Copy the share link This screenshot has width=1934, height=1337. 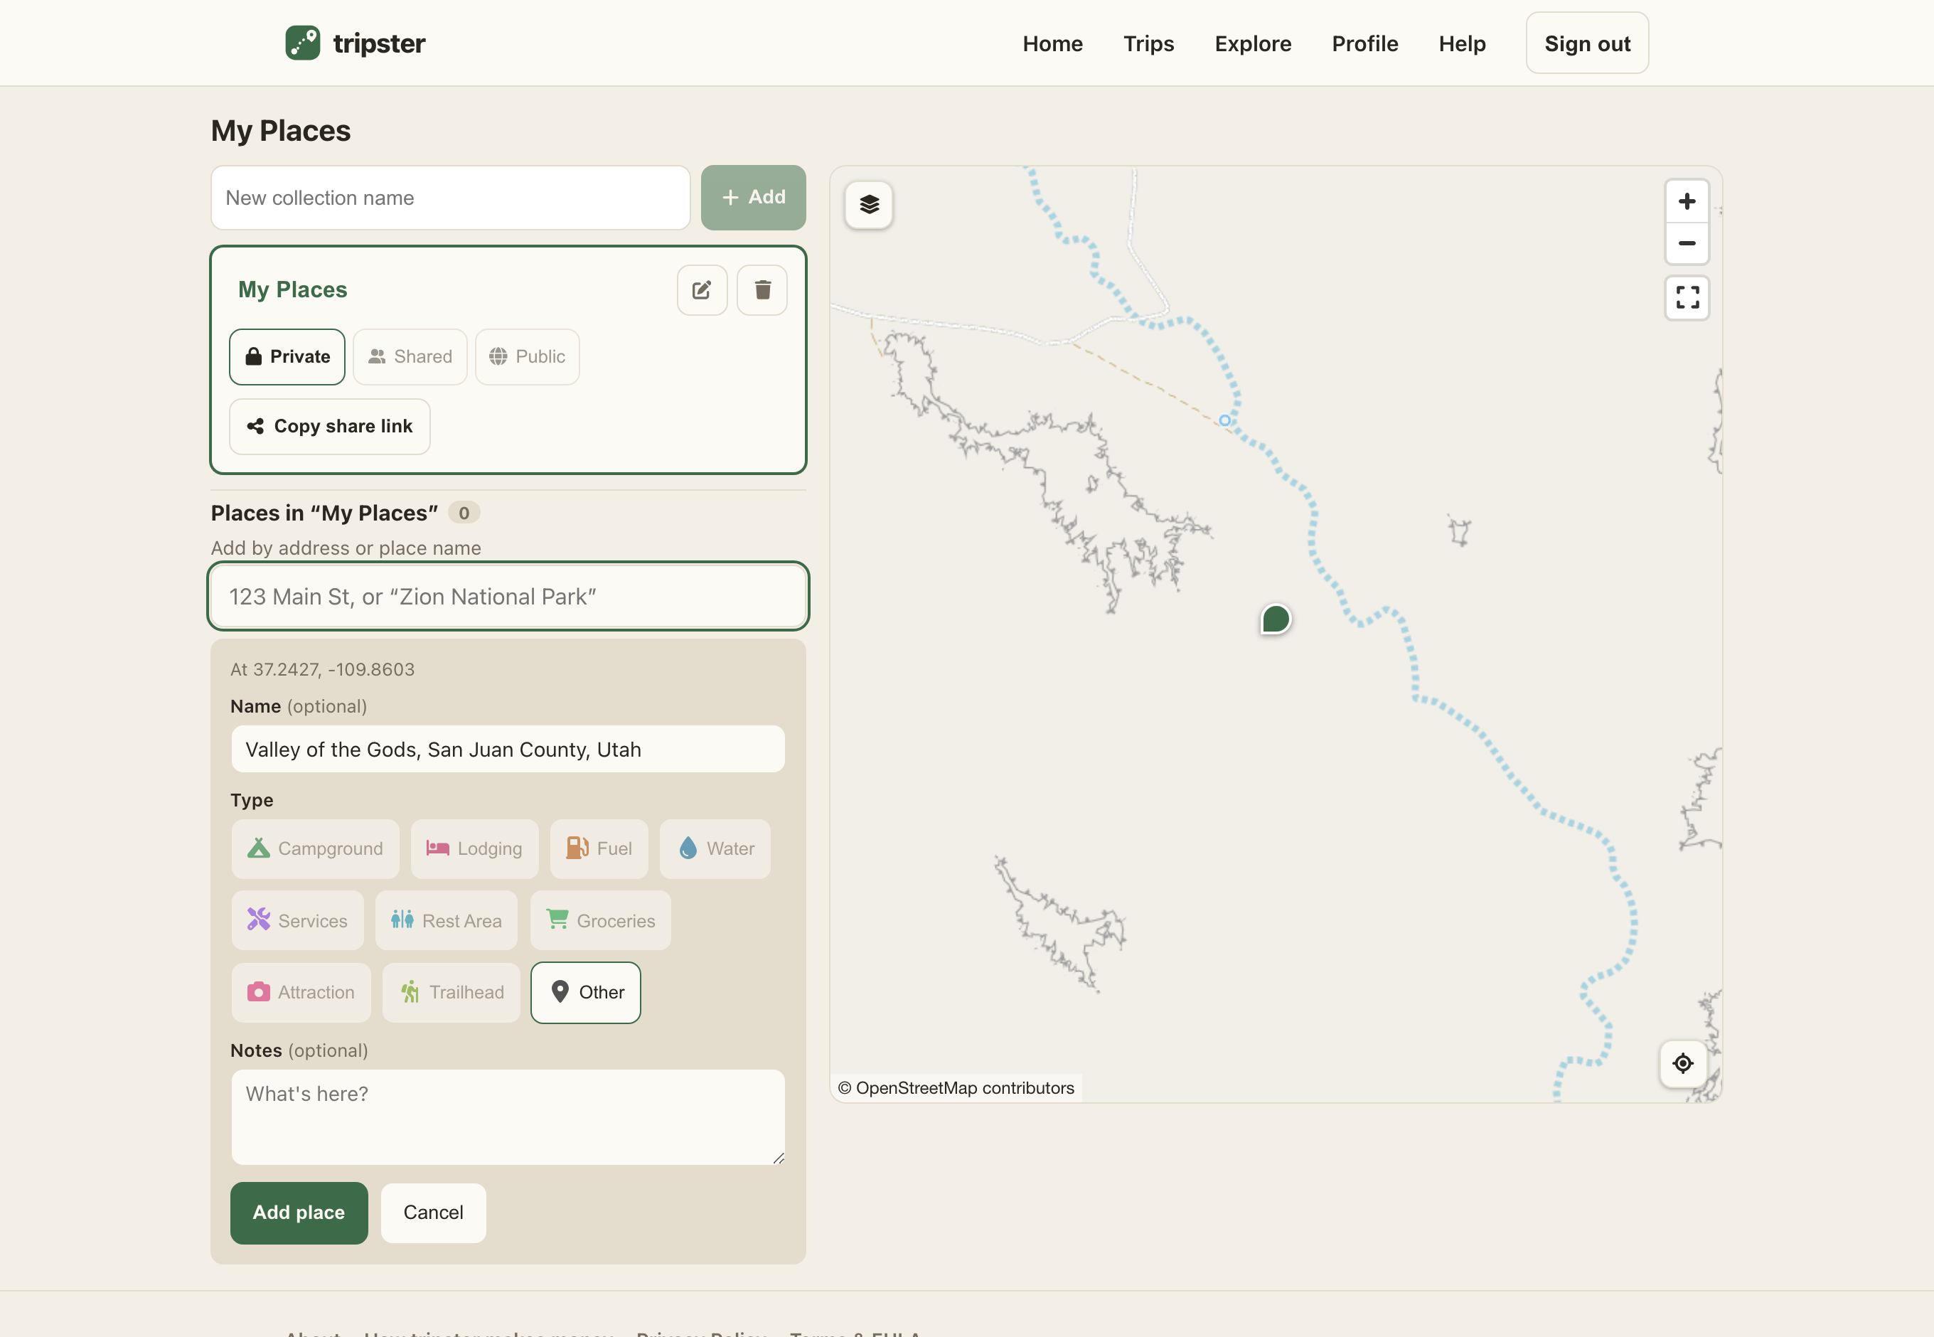pyautogui.click(x=330, y=427)
